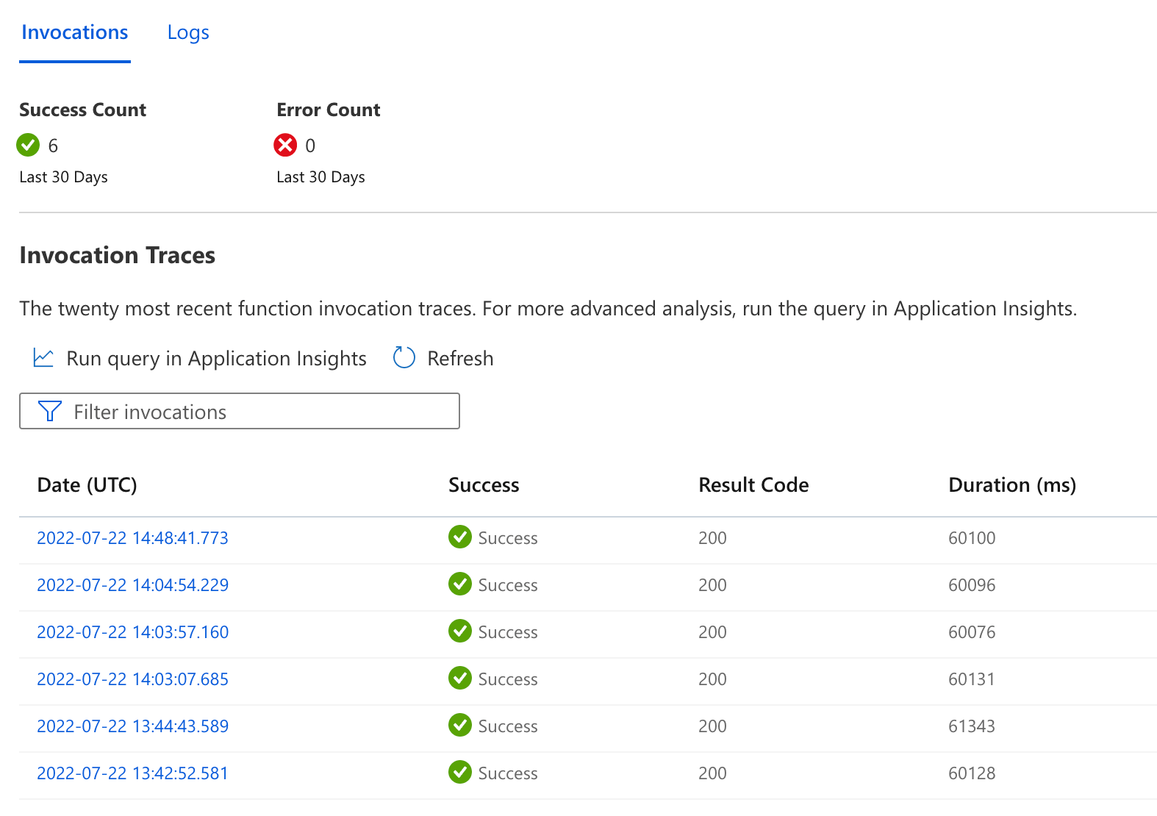Click the green Success Count checkmark icon
The height and width of the screenshot is (816, 1157).
click(x=28, y=145)
